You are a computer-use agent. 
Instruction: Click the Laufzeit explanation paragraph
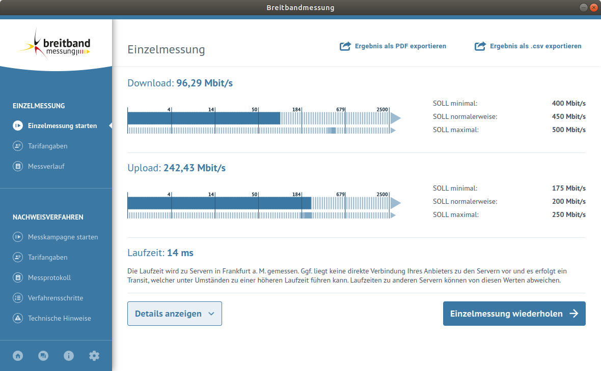coord(347,275)
